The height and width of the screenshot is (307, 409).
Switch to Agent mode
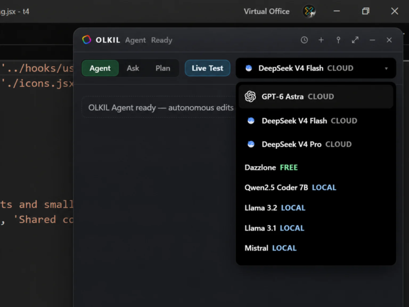click(x=100, y=68)
